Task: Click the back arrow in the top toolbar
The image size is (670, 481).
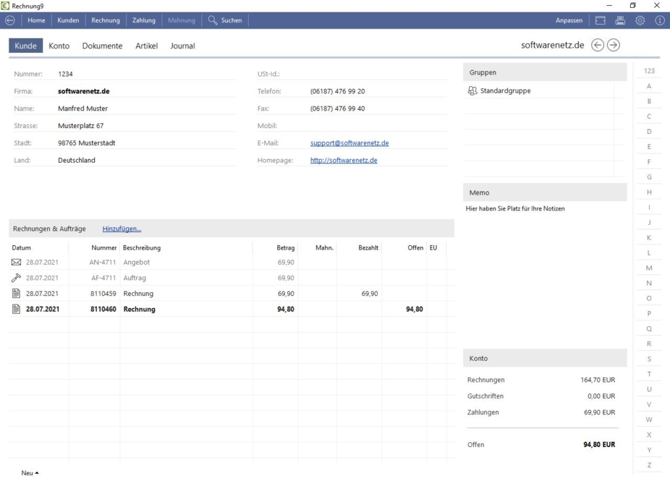Action: (10, 20)
